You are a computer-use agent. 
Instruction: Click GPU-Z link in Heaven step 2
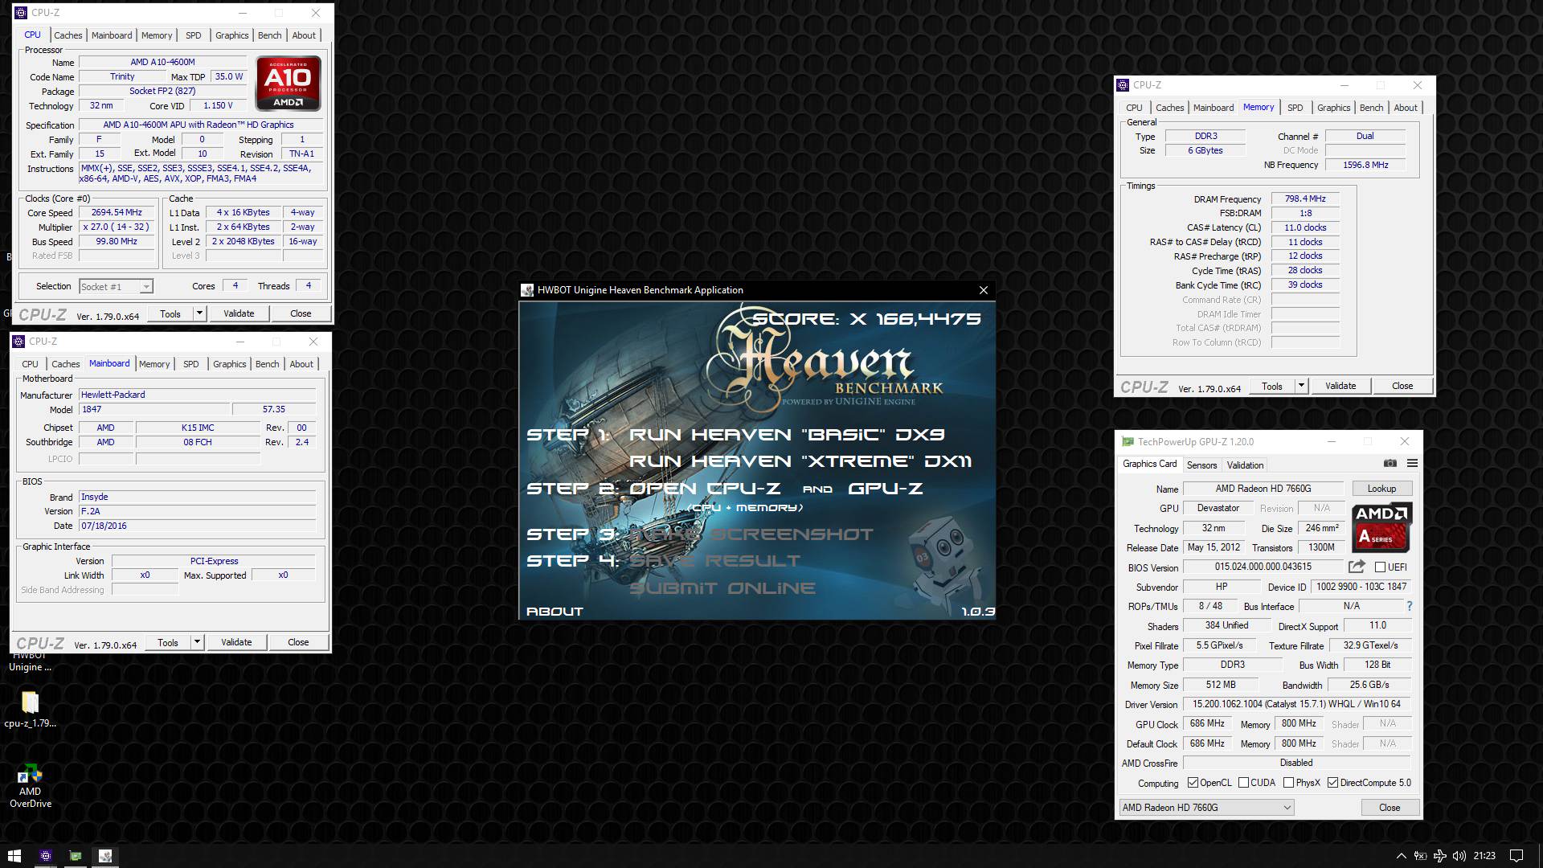click(x=885, y=489)
